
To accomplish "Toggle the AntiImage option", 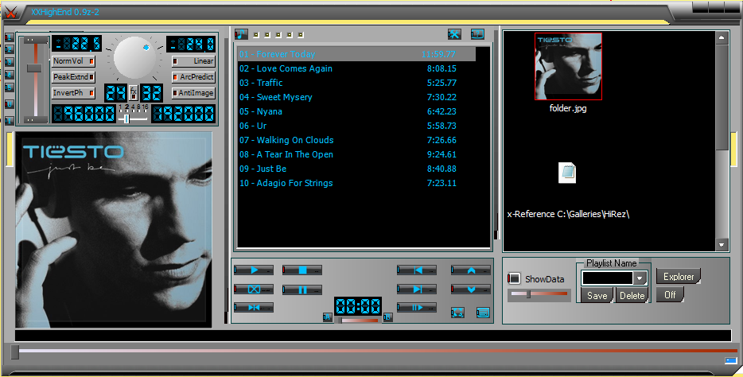I will point(193,93).
